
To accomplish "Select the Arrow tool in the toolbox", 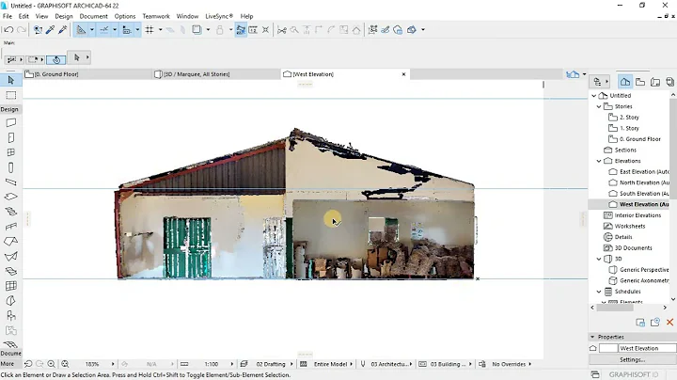I will (10, 80).
